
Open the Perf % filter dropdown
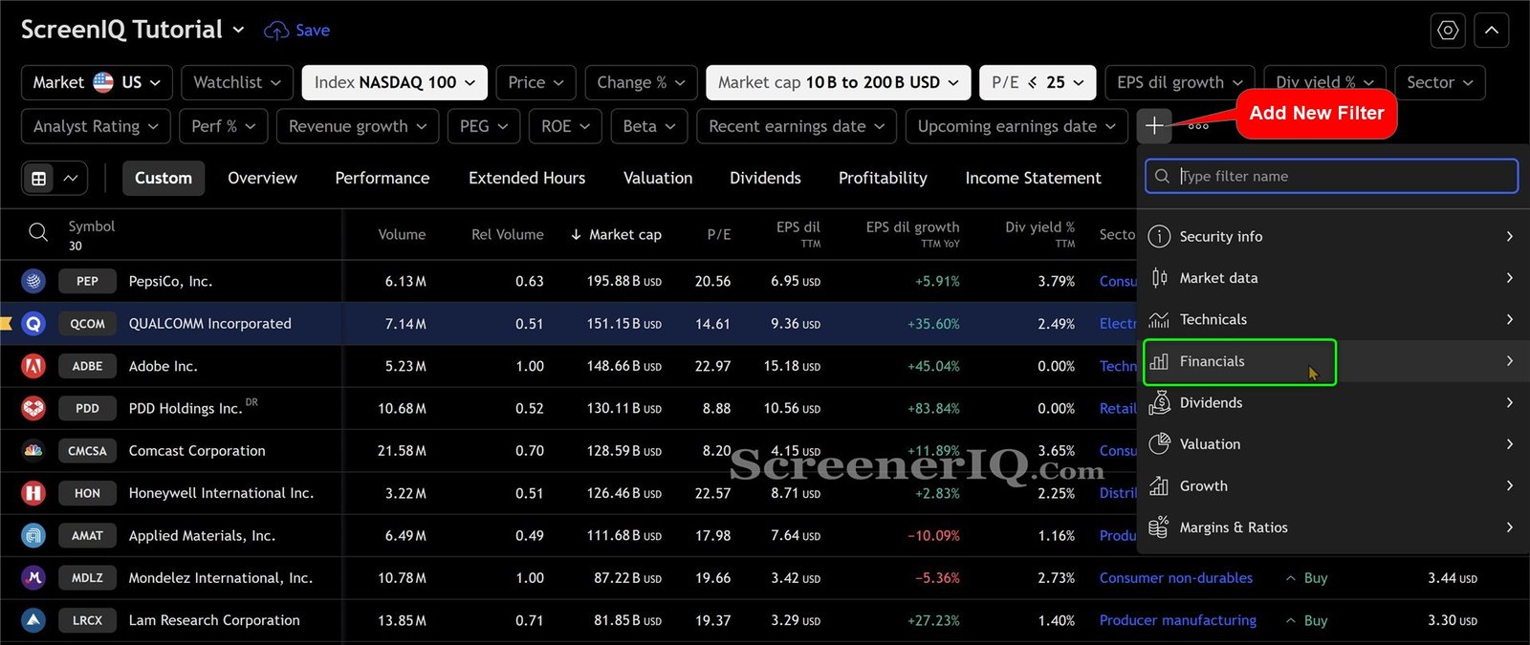(x=224, y=126)
